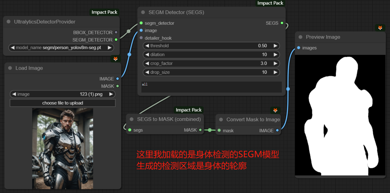Decrease dilation value with left arrow

(x=147, y=55)
